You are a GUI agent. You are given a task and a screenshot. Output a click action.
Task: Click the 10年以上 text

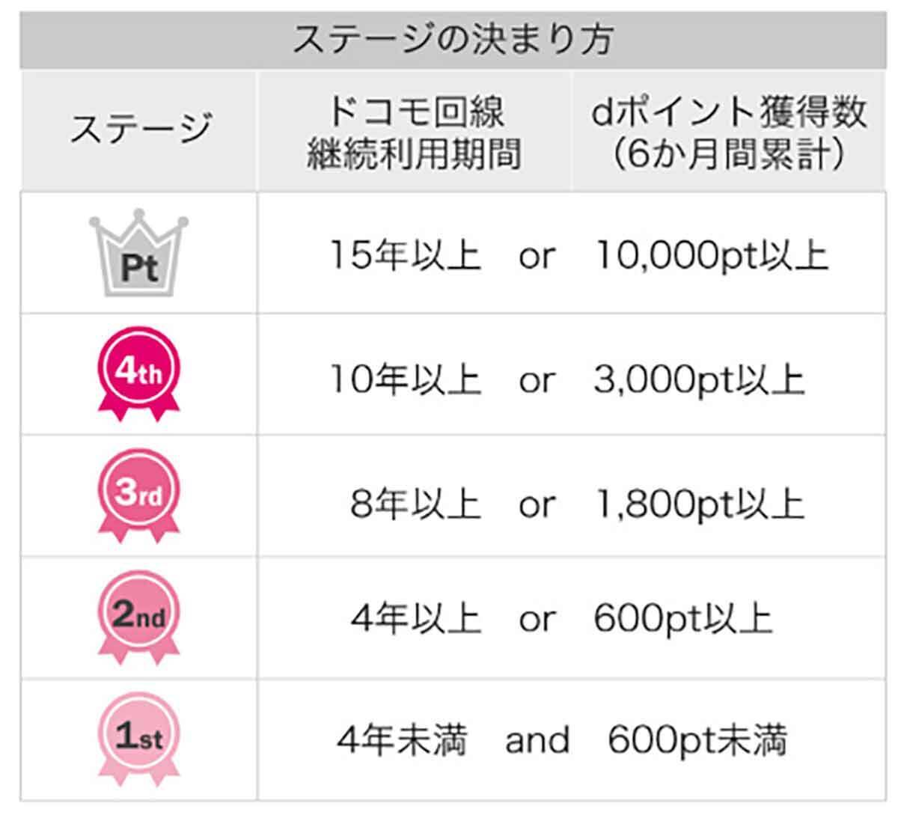pos(406,380)
